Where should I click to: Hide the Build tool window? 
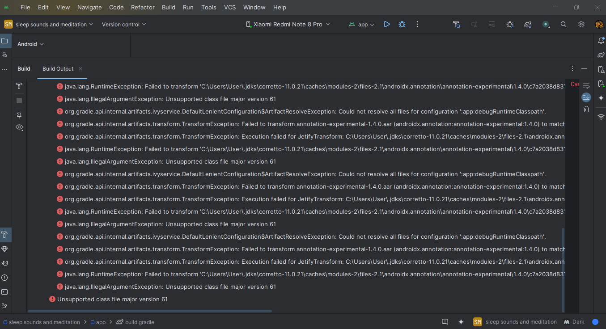coord(584,68)
